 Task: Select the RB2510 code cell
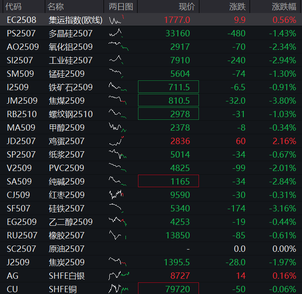pyautogui.click(x=22, y=114)
